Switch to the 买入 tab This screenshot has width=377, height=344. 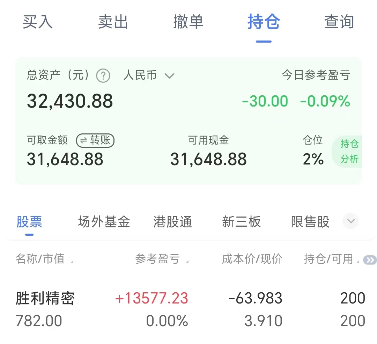(37, 22)
